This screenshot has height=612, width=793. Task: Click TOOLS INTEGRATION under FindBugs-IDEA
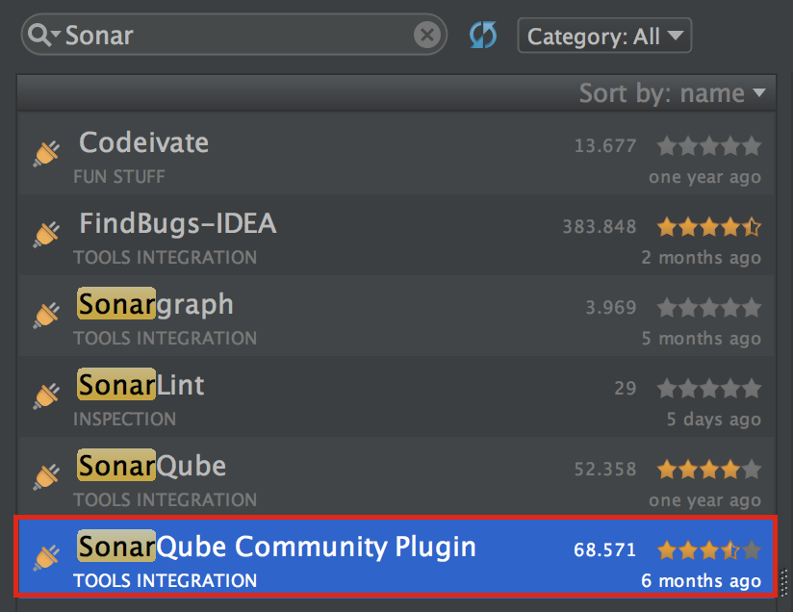point(165,258)
